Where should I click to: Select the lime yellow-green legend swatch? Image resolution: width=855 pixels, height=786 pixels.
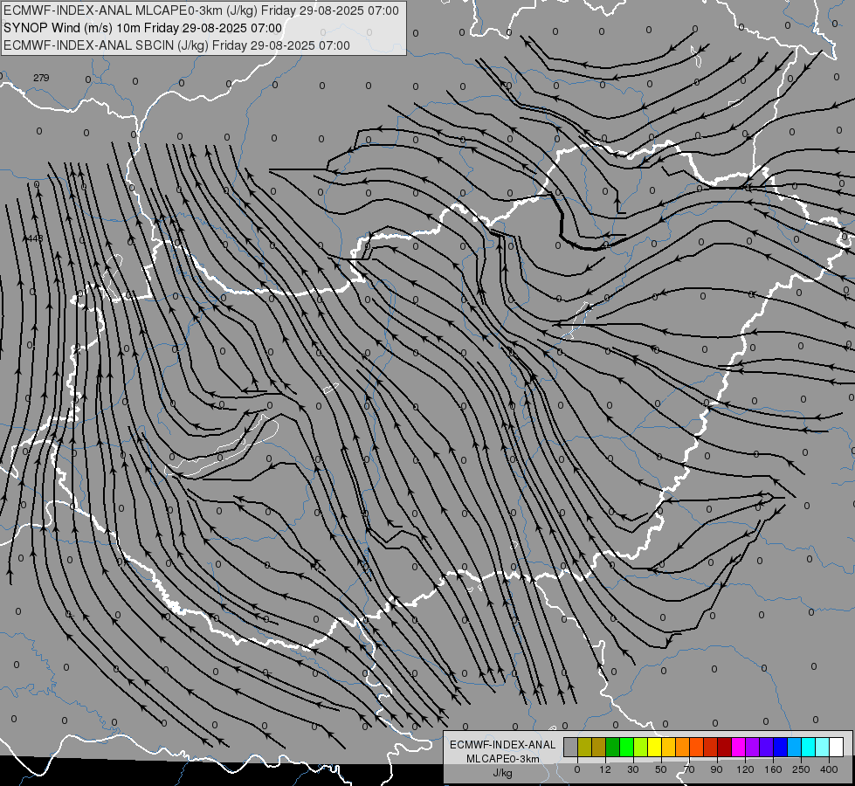(x=641, y=747)
